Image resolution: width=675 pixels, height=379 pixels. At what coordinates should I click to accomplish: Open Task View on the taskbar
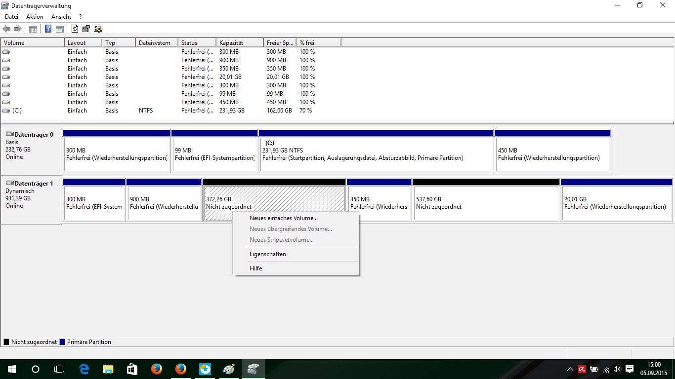(x=59, y=369)
